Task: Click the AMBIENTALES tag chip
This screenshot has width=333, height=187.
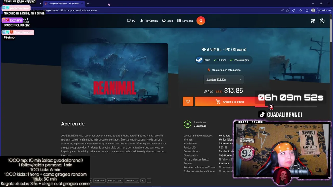Action: pyautogui.click(x=132, y=181)
